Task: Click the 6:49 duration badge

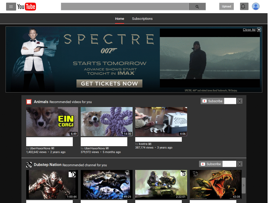Action: (x=74, y=134)
